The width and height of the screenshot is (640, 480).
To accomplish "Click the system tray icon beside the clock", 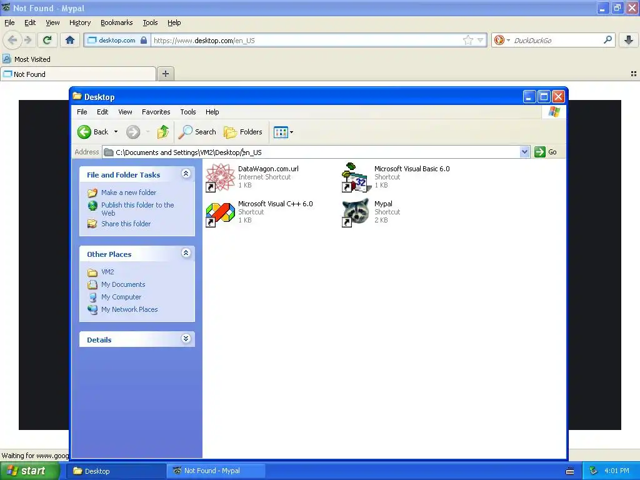I will tap(594, 471).
